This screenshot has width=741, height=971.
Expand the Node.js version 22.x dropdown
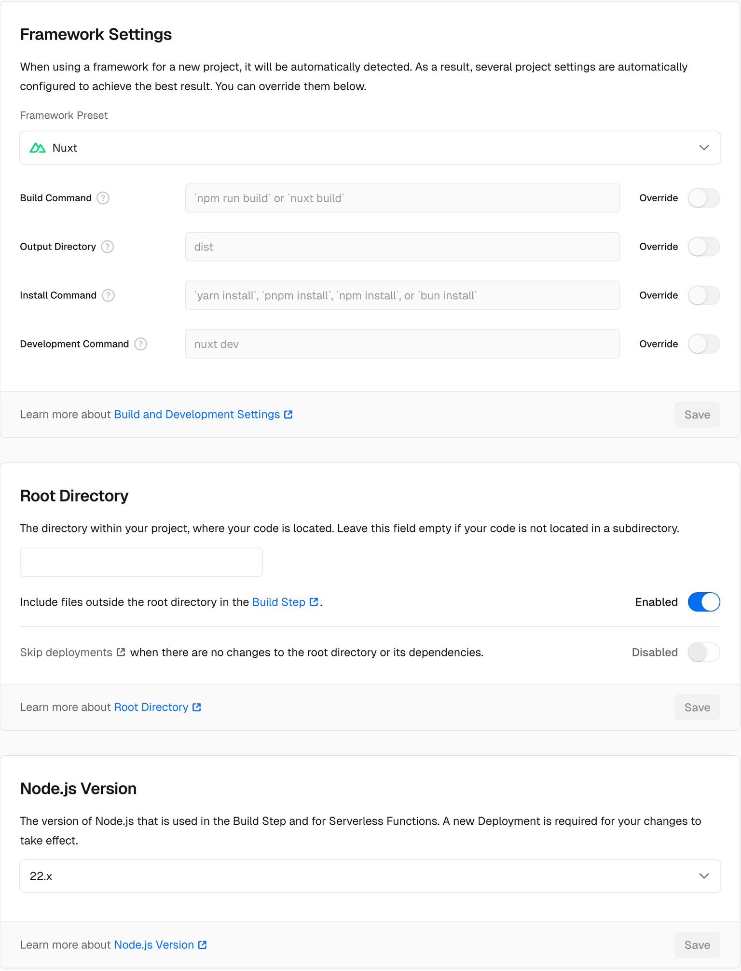370,876
